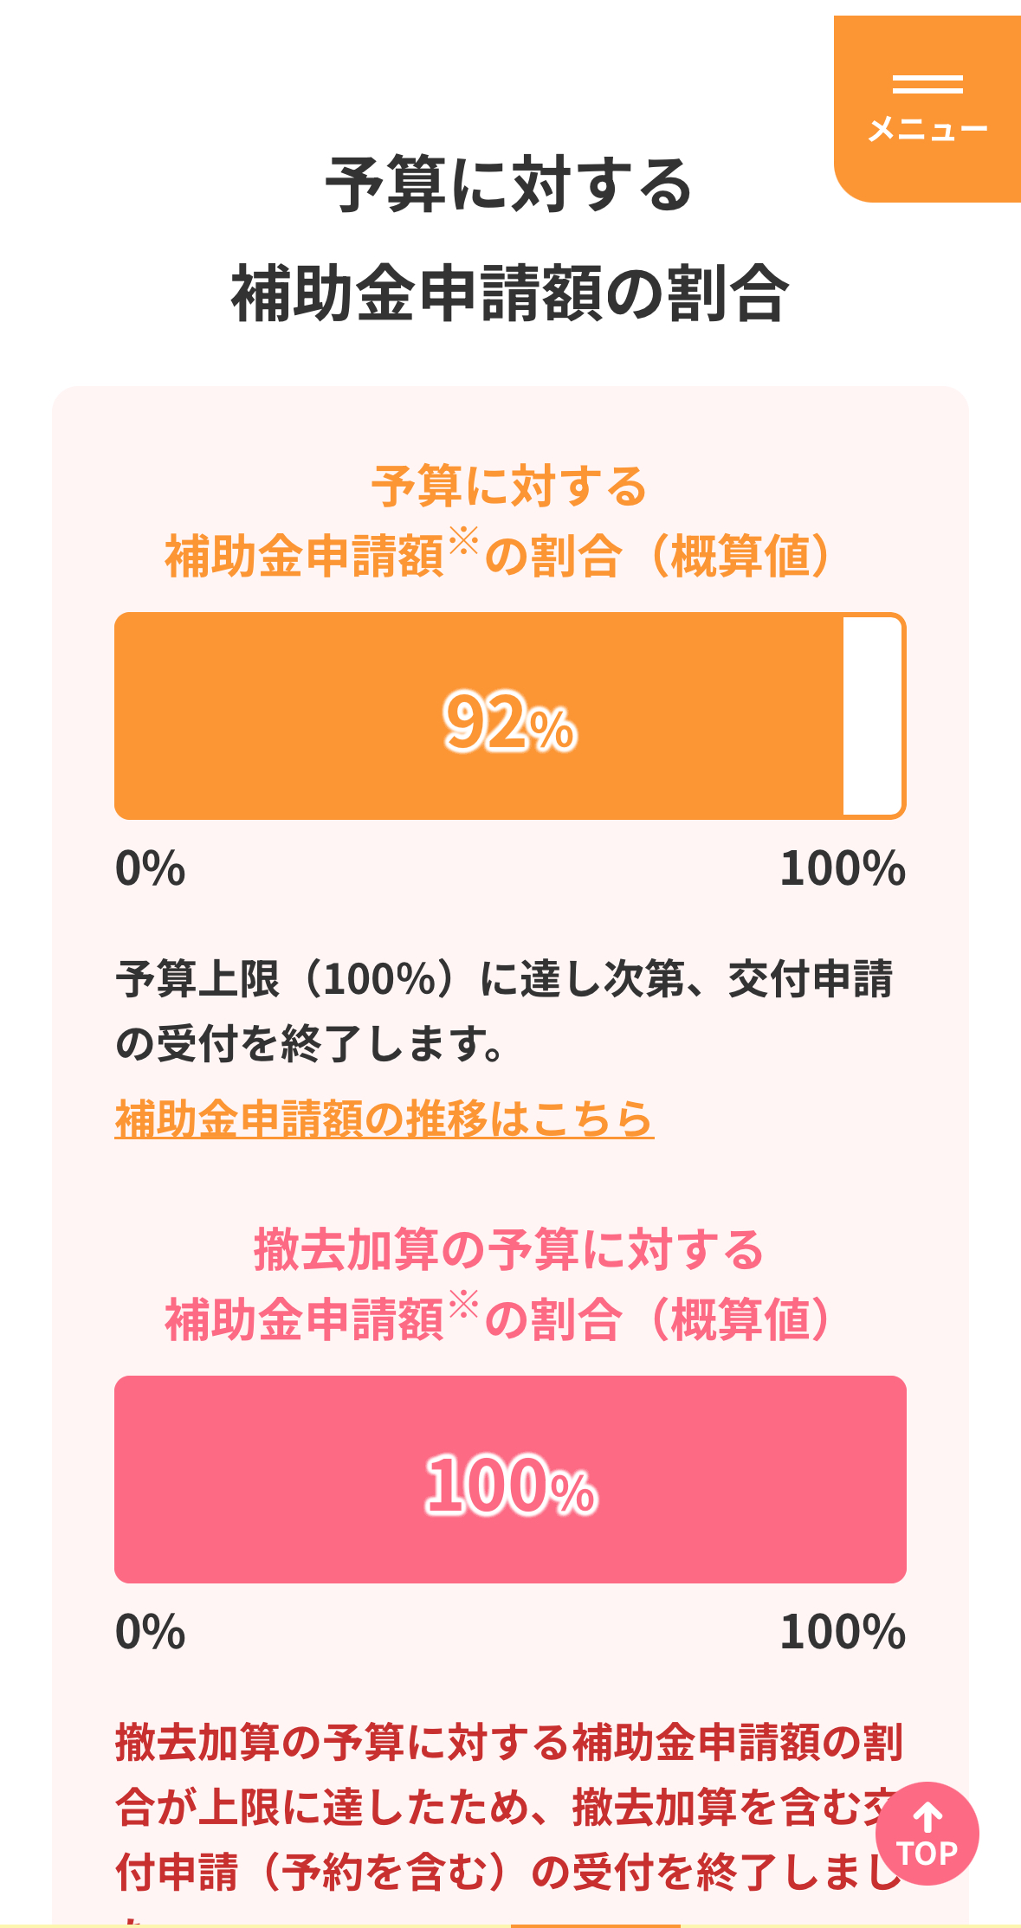Open the 補助金申請額の推移はこちら link
Screen dimensions: 1021x1928
click(x=384, y=1119)
